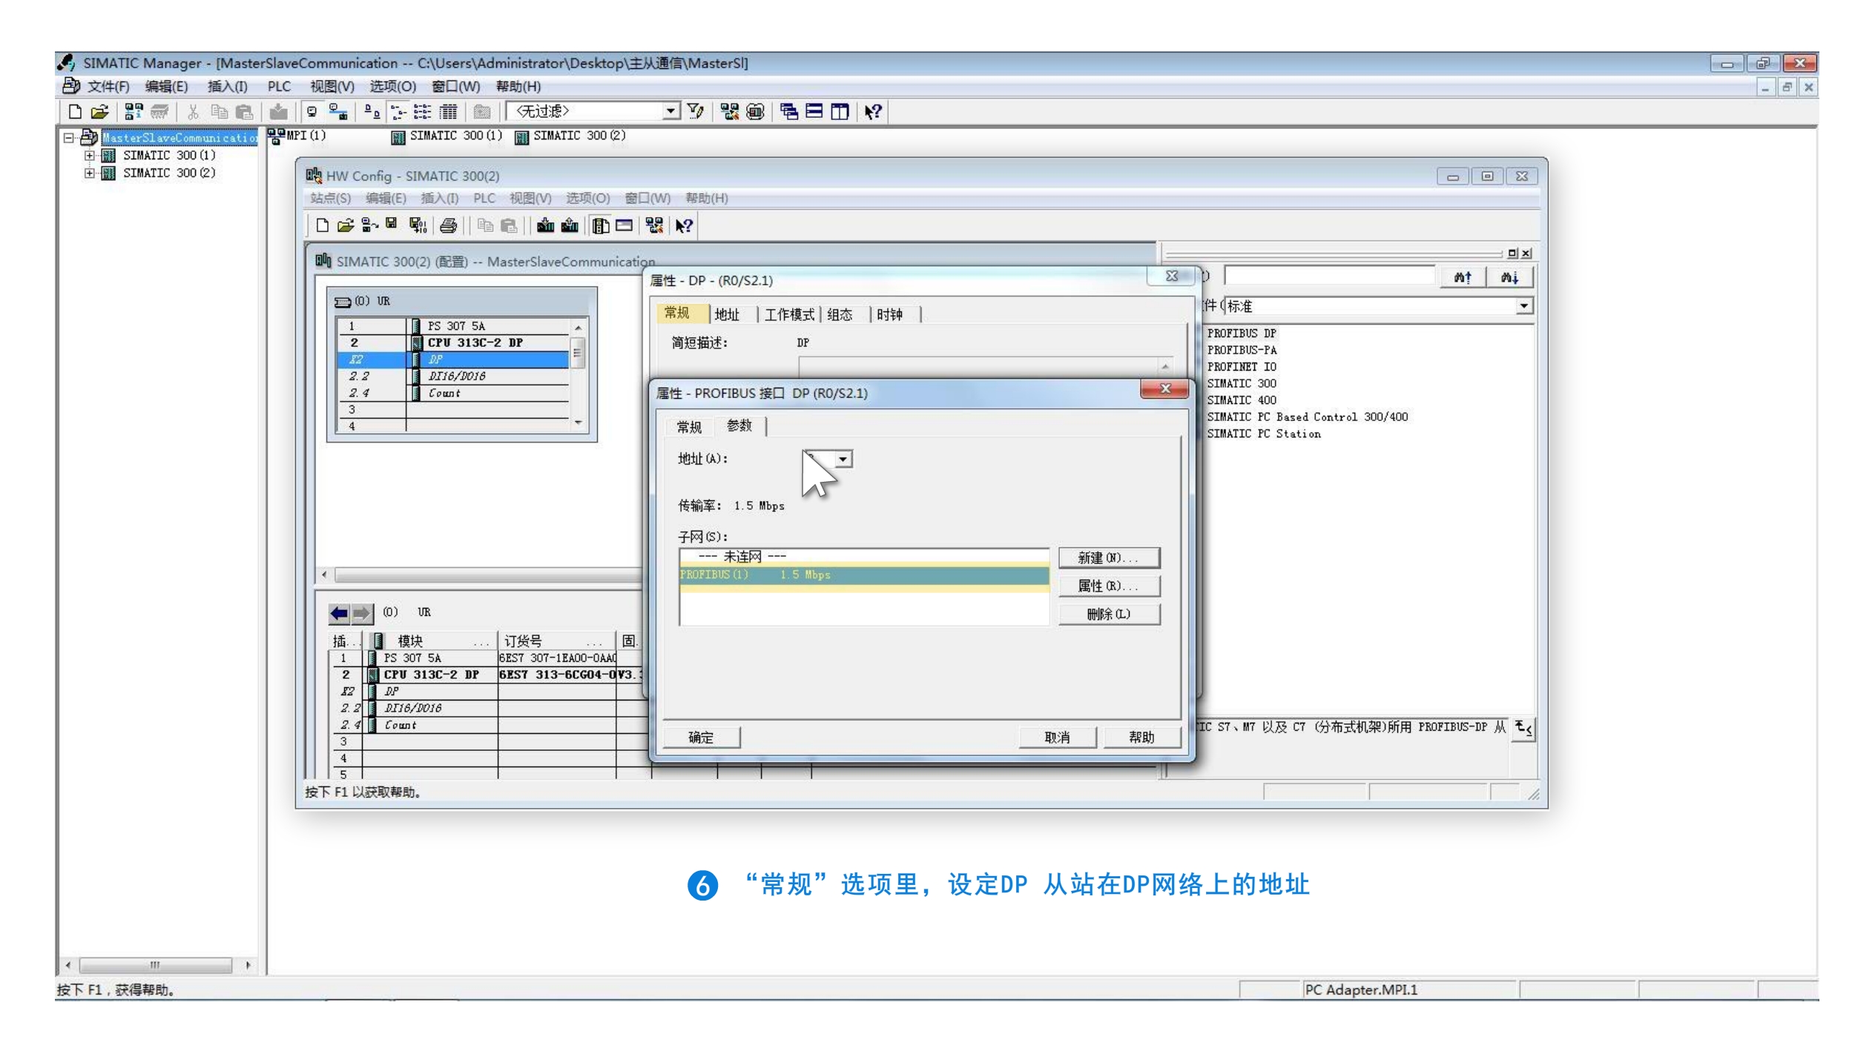The image size is (1875, 1054).
Task: Toggle the Online view button in main toolbar
Action: click(338, 112)
